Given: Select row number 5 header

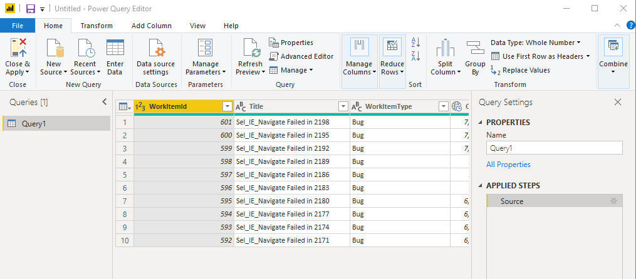Looking at the screenshot, I should (x=125, y=175).
